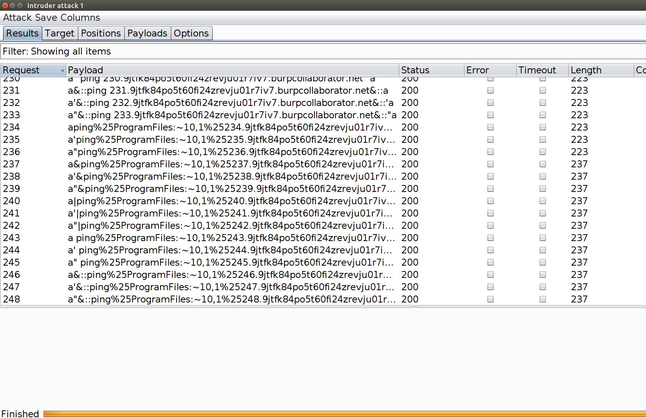Sort by the Status column header
Screen dimensions: 646x418
tap(431, 70)
